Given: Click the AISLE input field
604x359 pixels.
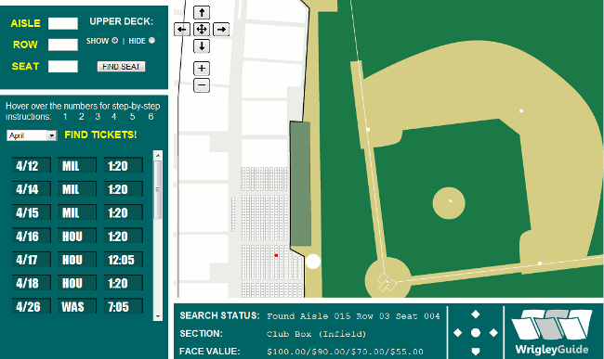Looking at the screenshot, I should (63, 23).
